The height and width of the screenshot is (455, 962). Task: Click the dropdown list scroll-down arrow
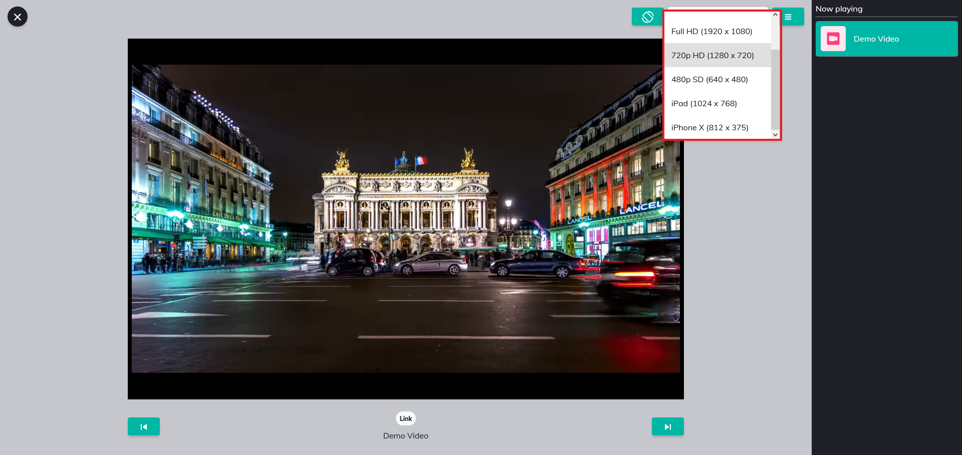(x=775, y=135)
